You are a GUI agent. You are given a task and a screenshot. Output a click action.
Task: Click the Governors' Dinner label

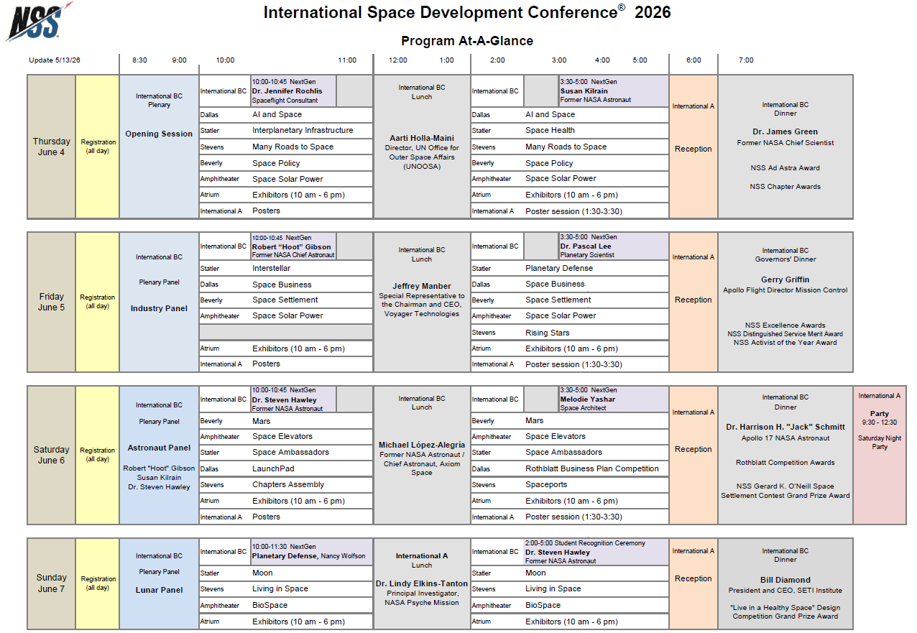pyautogui.click(x=785, y=259)
